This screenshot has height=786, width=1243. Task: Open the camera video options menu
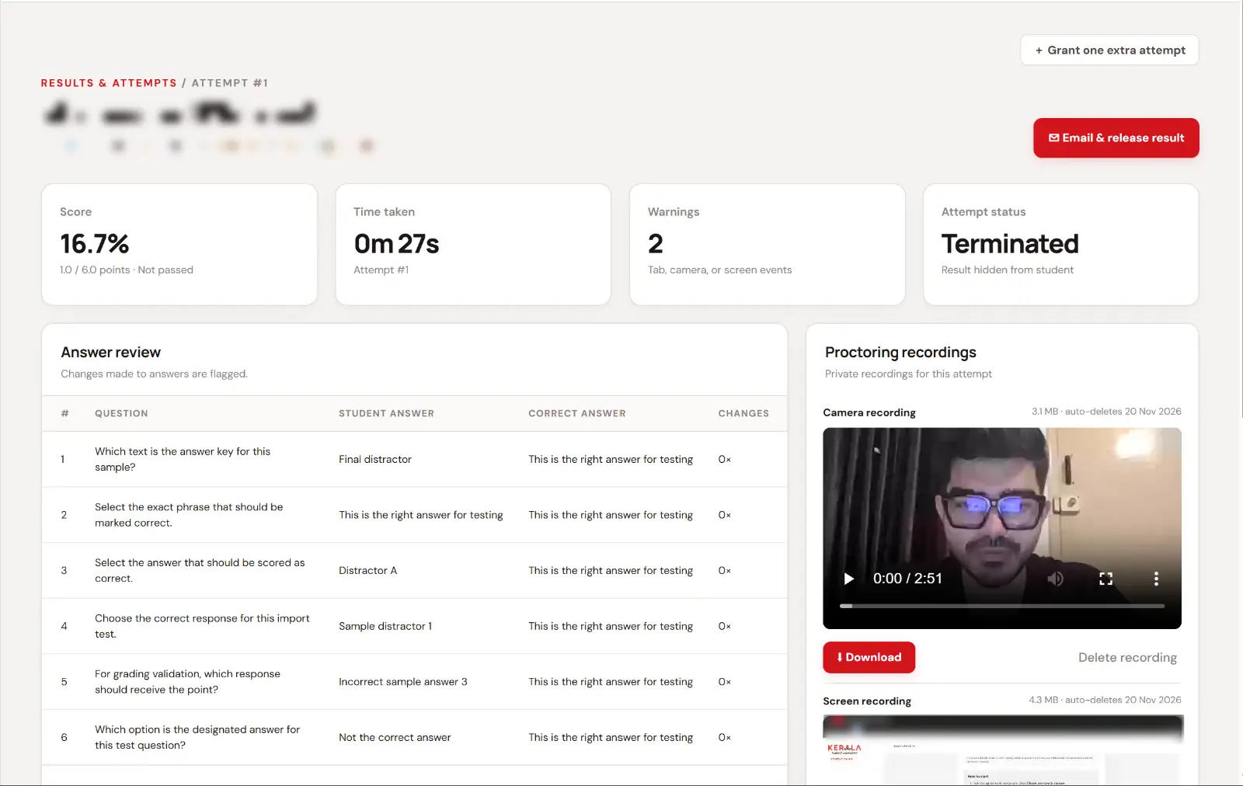(x=1156, y=579)
